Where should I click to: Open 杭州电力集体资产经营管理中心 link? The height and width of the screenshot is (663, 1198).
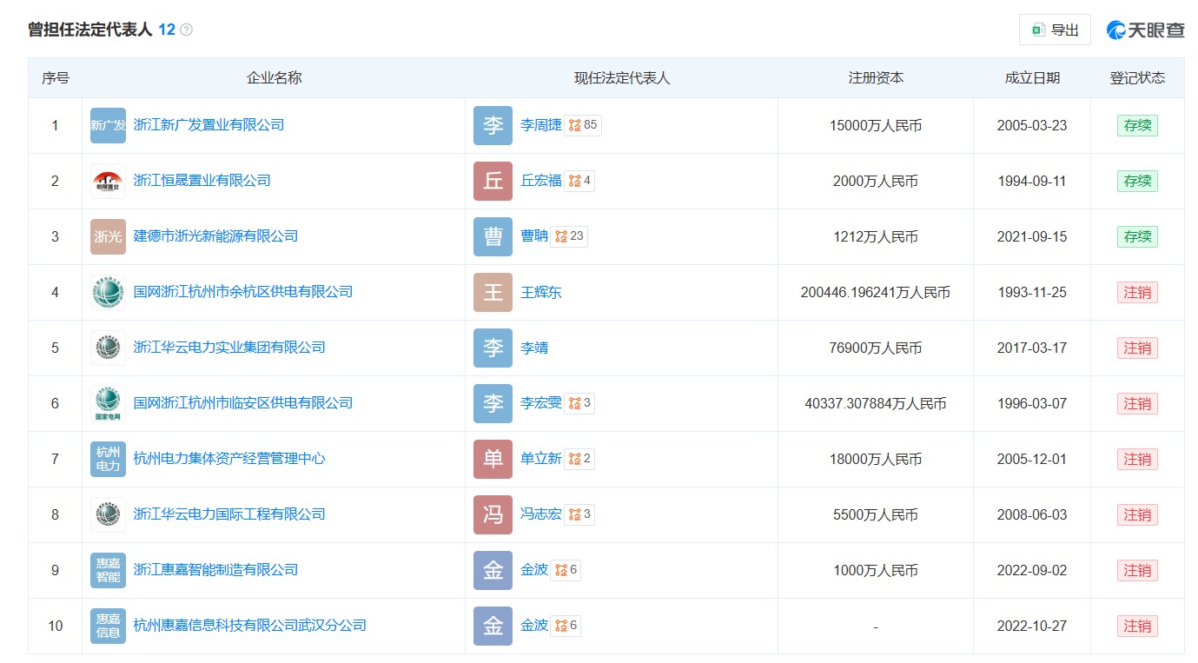click(x=229, y=459)
